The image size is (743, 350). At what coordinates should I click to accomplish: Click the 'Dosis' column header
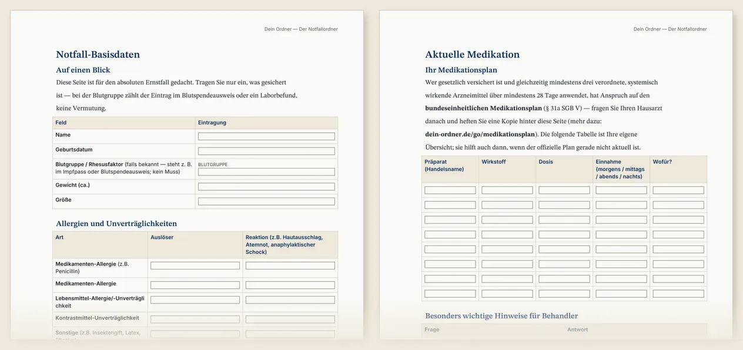point(546,161)
